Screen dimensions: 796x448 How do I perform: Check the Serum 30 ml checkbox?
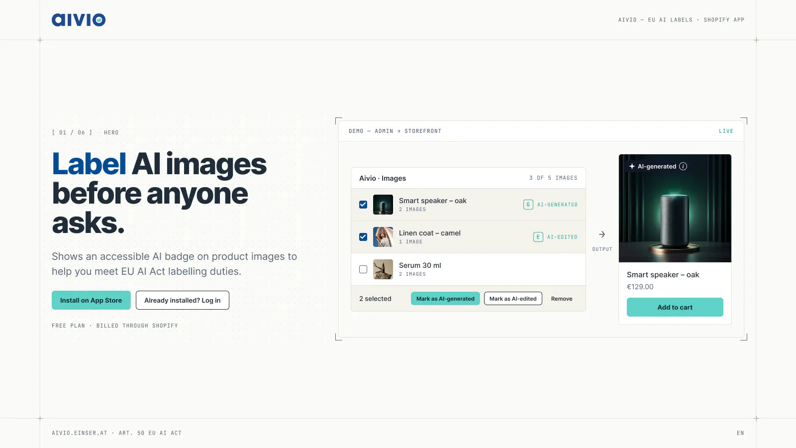pyautogui.click(x=363, y=269)
